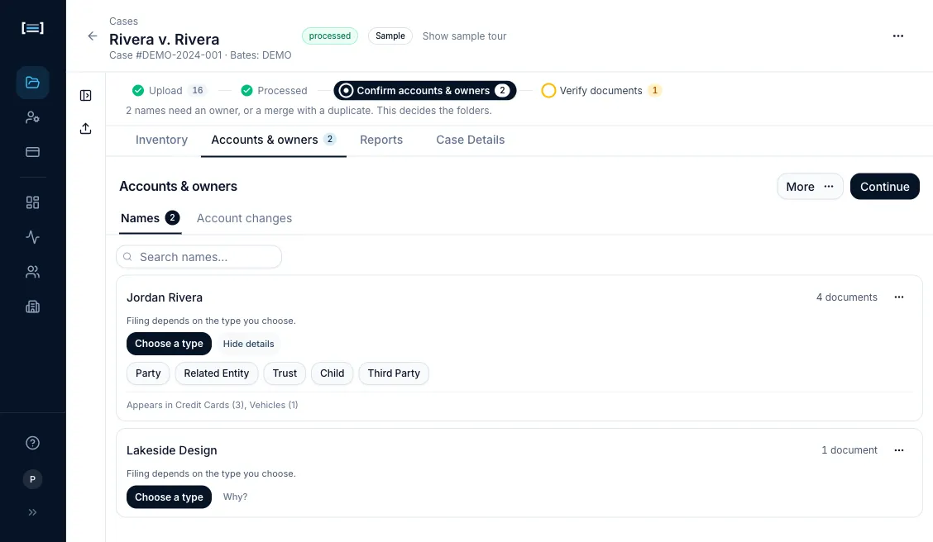The height and width of the screenshot is (542, 933).
Task: Open the credit card billing sidebar icon
Action: 33,152
